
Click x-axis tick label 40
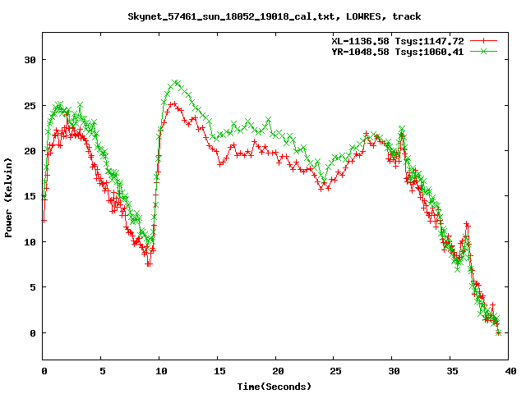(510, 371)
